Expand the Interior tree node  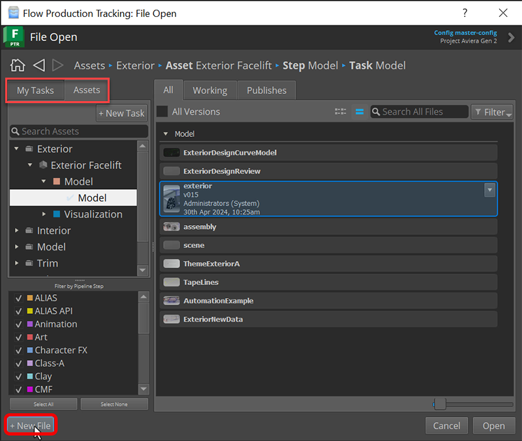tap(17, 230)
